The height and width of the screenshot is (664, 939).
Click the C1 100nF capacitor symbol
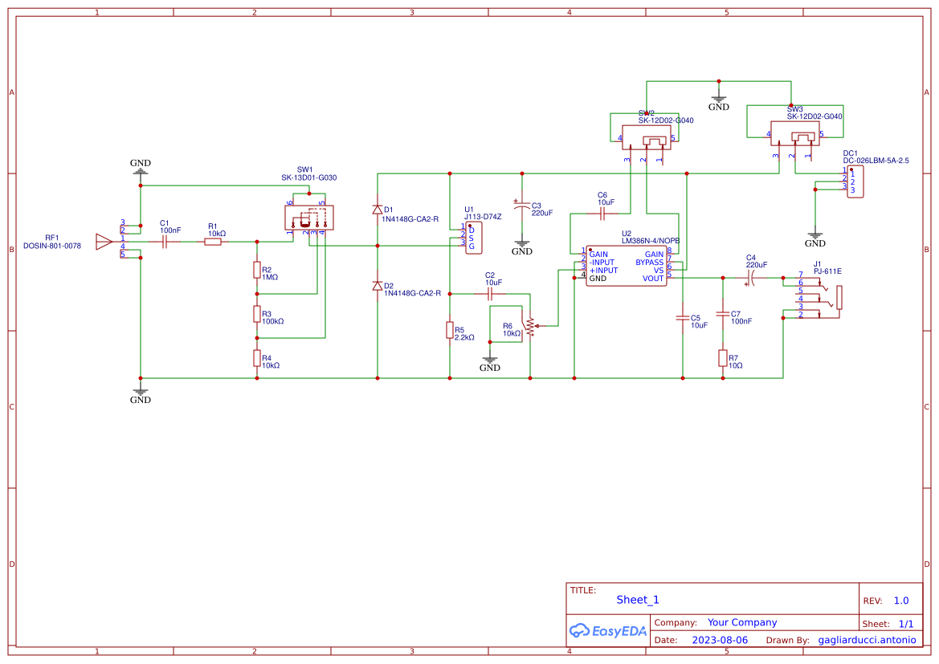[x=165, y=242]
